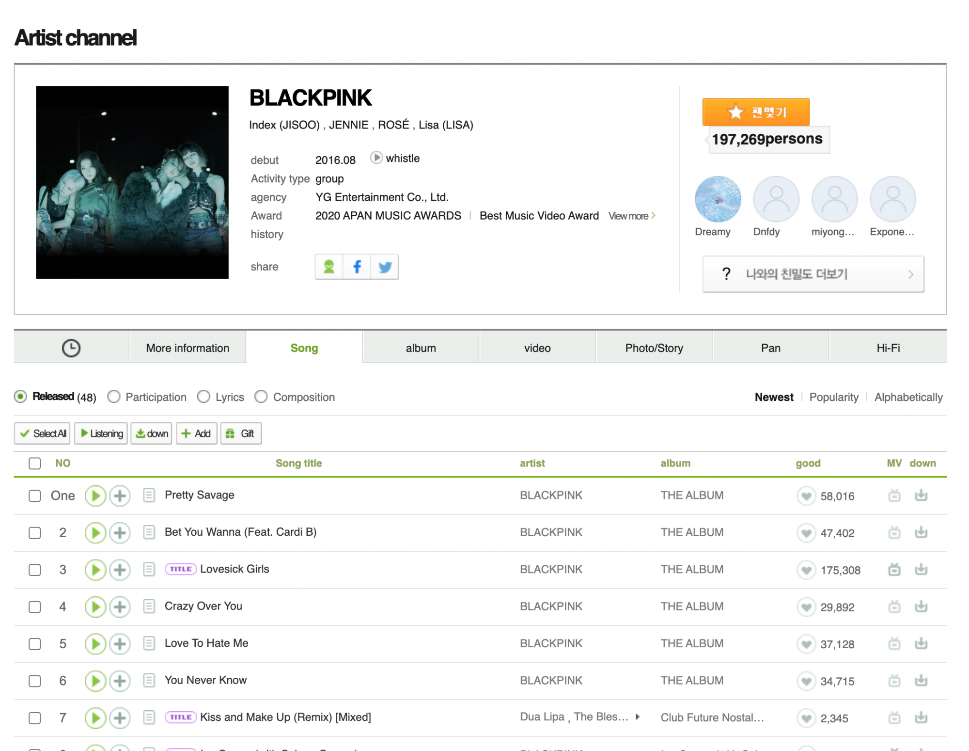This screenshot has width=969, height=751.
Task: Play Lovesick Girls
Action: [95, 570]
